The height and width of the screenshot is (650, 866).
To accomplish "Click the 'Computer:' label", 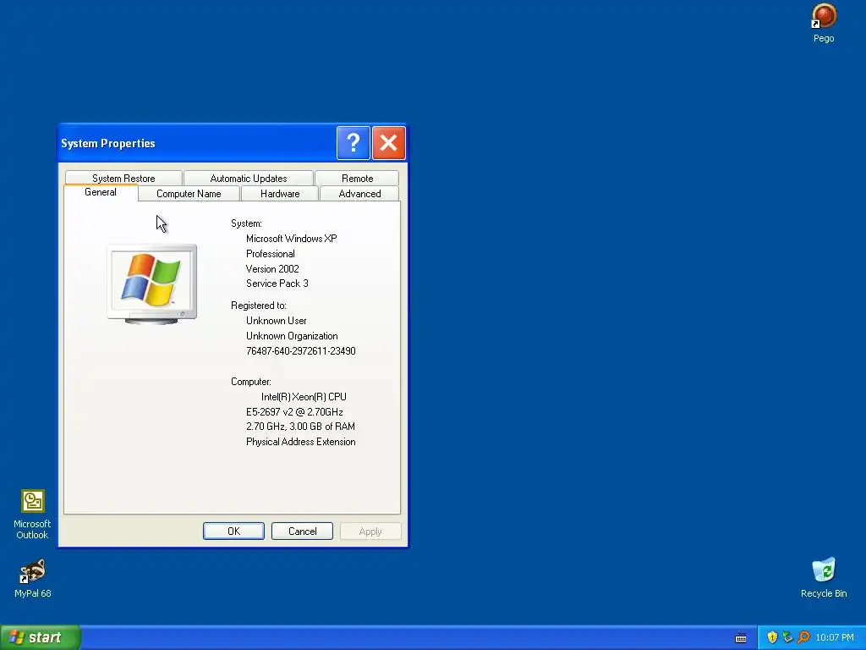I will (x=250, y=382).
